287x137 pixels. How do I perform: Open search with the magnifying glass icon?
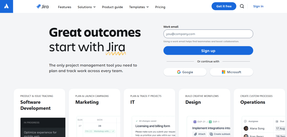[x=242, y=6]
